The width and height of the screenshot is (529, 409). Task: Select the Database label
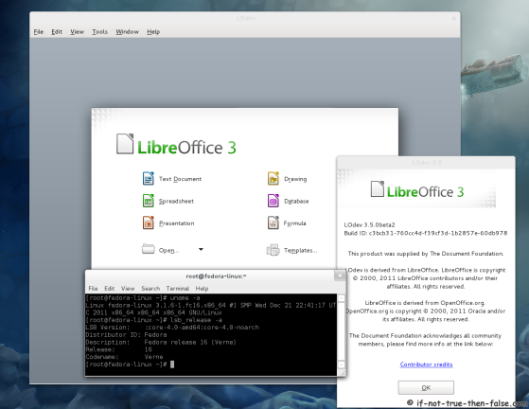pos(296,201)
